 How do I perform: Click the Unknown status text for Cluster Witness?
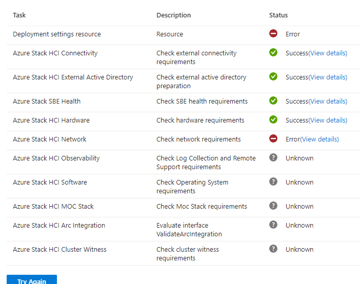coord(299,250)
